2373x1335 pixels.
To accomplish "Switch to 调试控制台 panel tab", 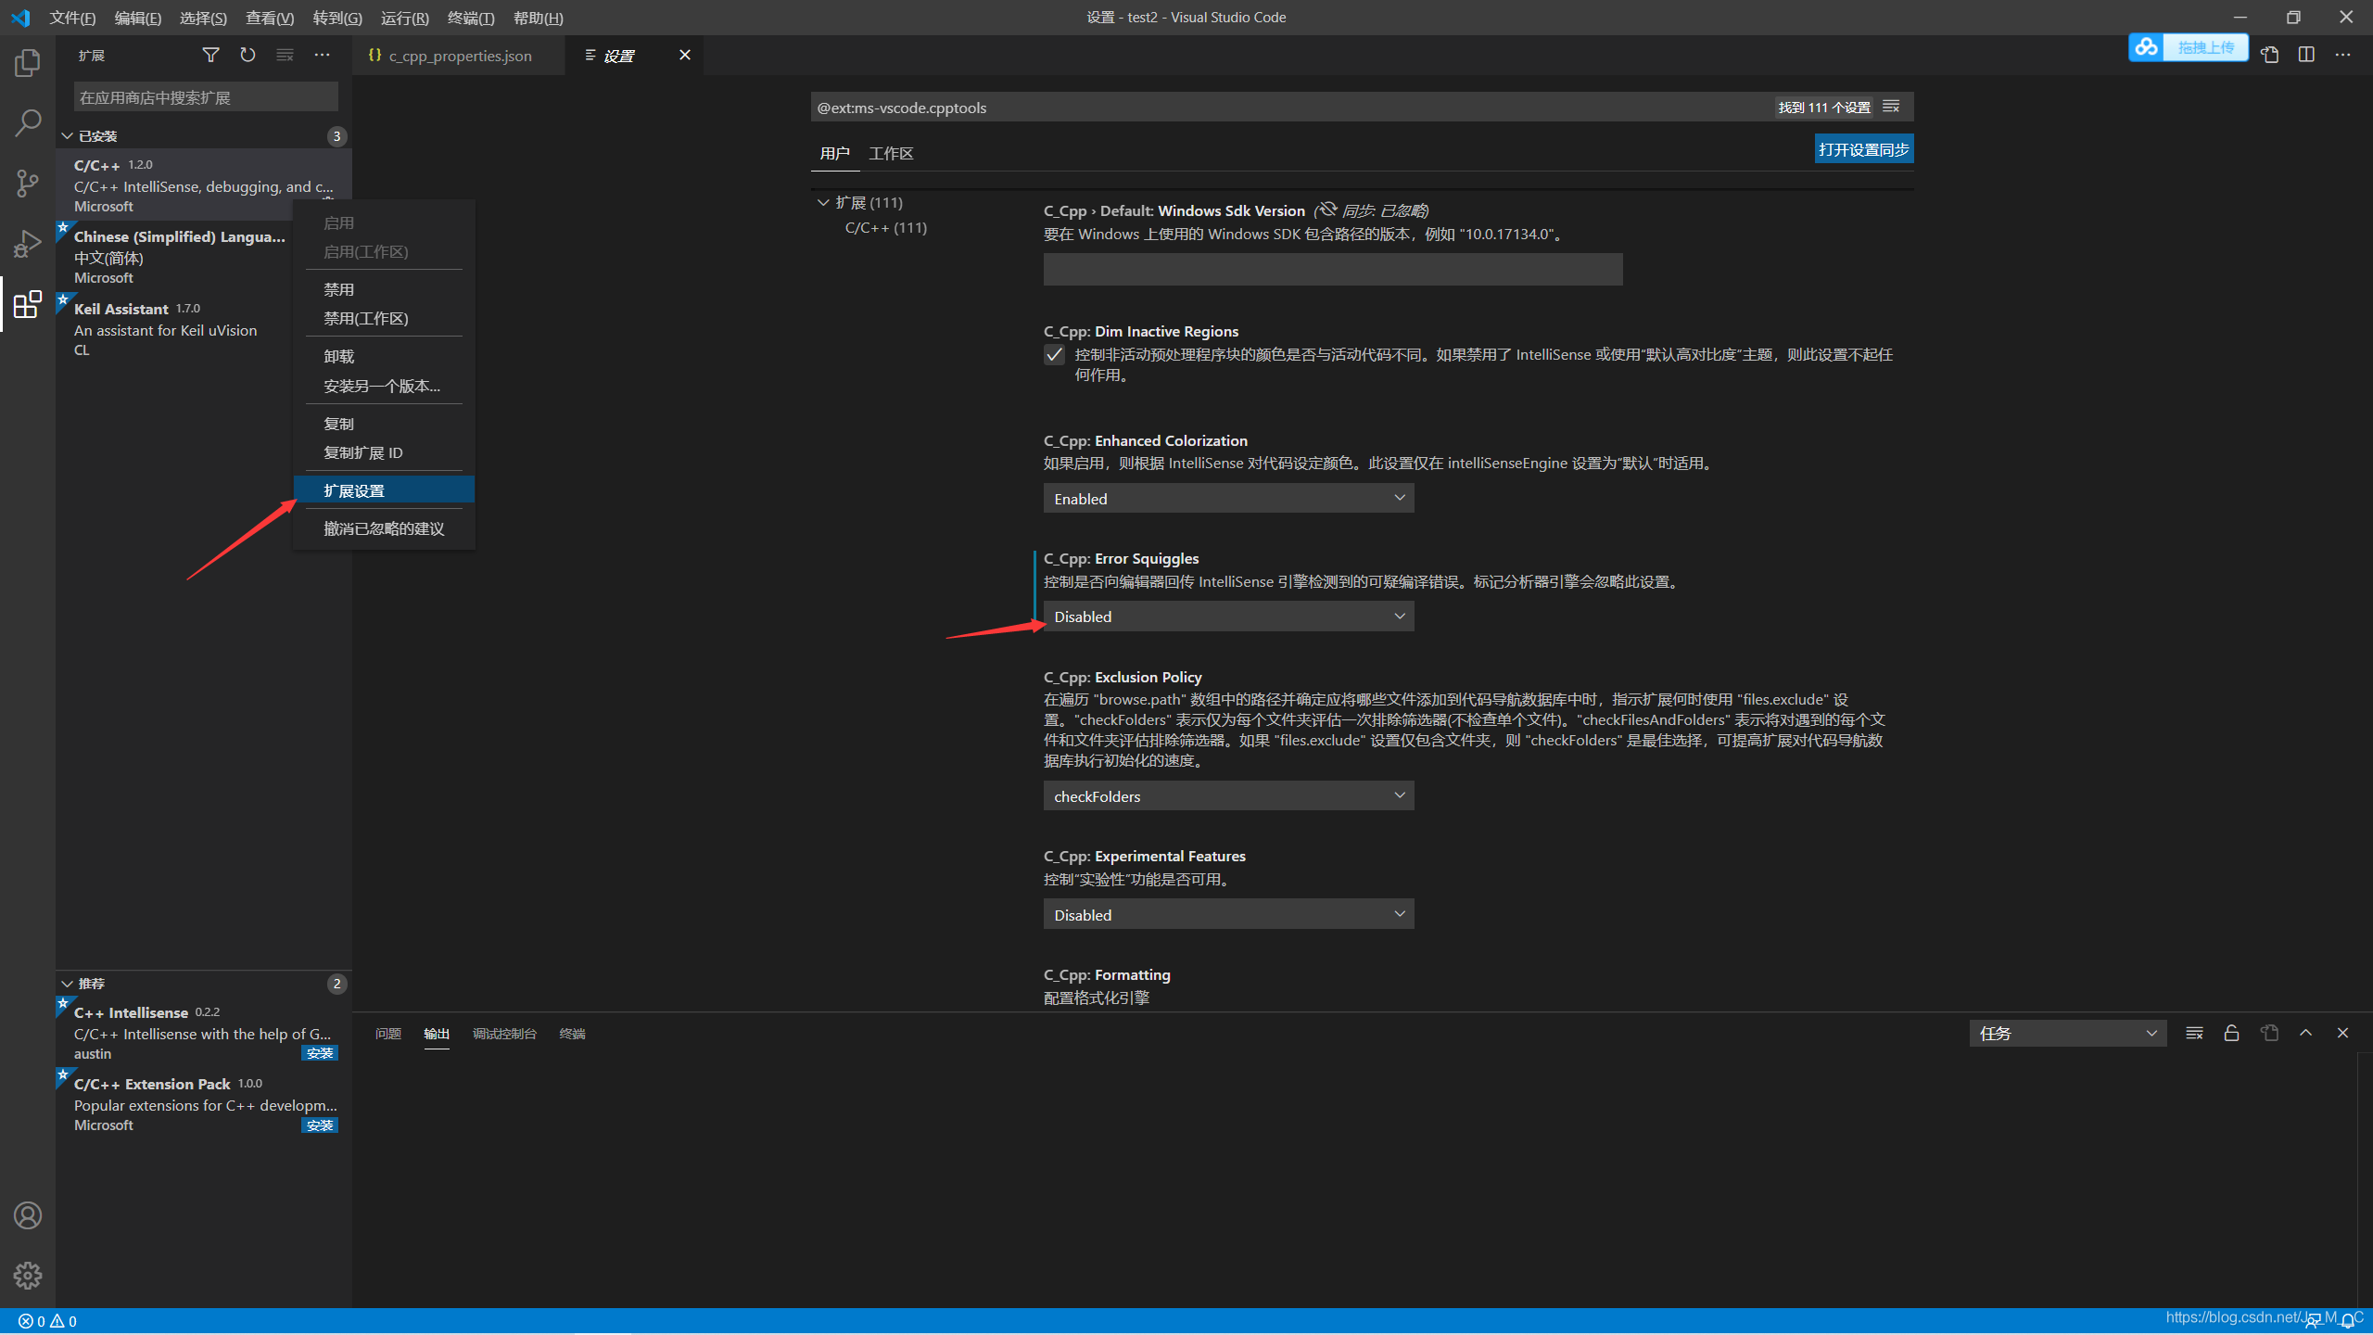I will 504,1033.
